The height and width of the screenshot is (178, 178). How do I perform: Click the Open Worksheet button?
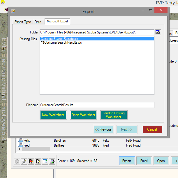pos(83,115)
